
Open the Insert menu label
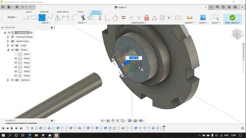203,23
